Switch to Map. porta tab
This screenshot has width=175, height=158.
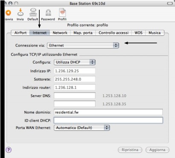[83, 33]
